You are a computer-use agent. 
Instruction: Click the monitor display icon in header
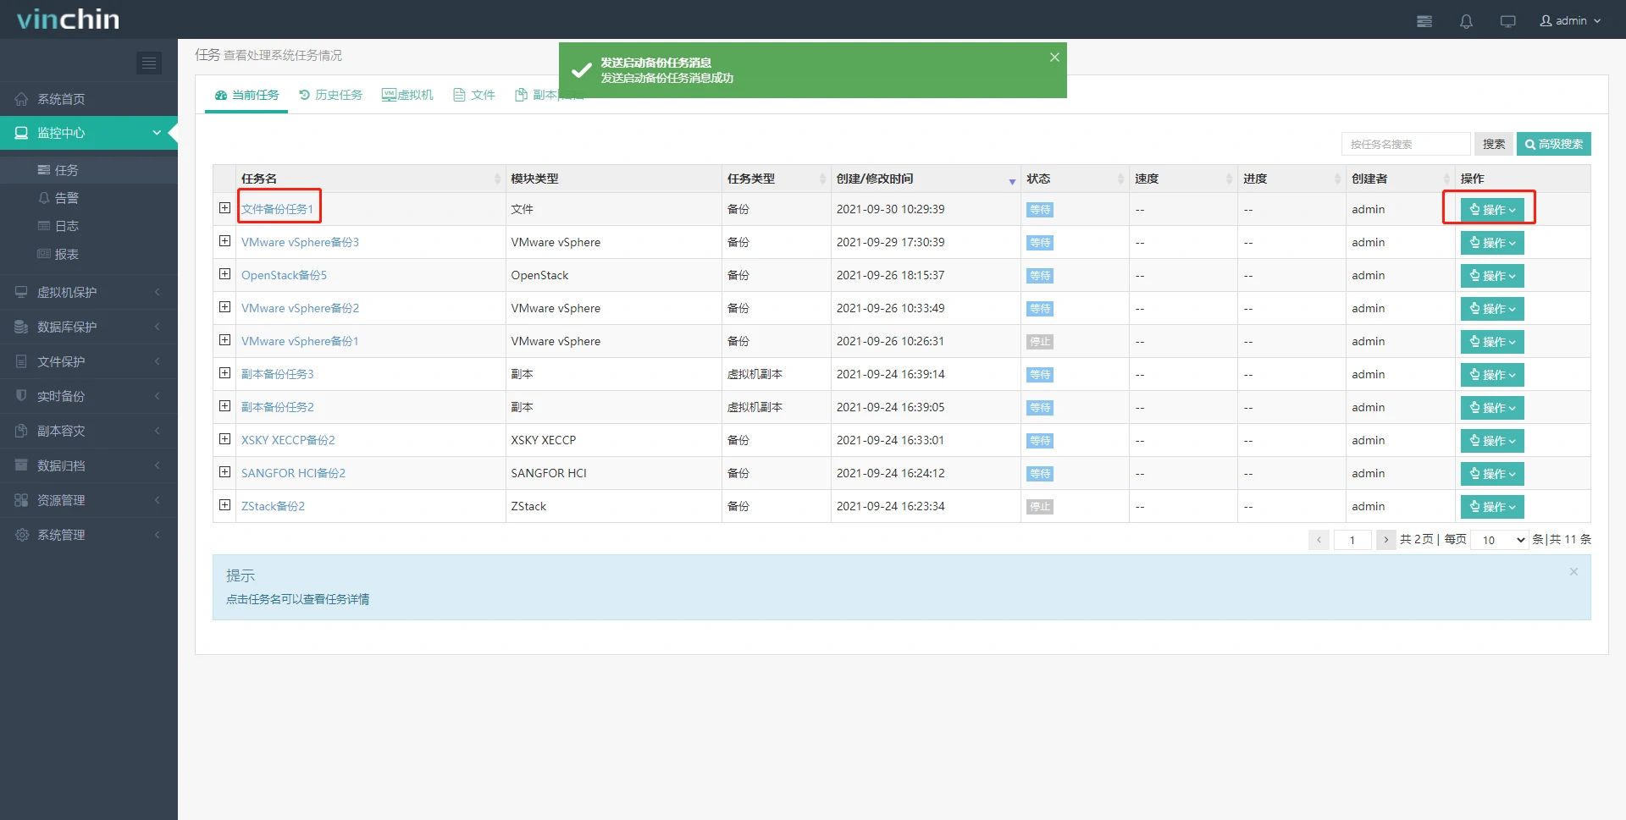click(1507, 21)
